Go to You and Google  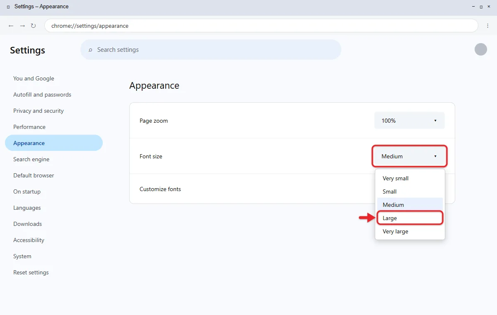(x=54, y=78)
